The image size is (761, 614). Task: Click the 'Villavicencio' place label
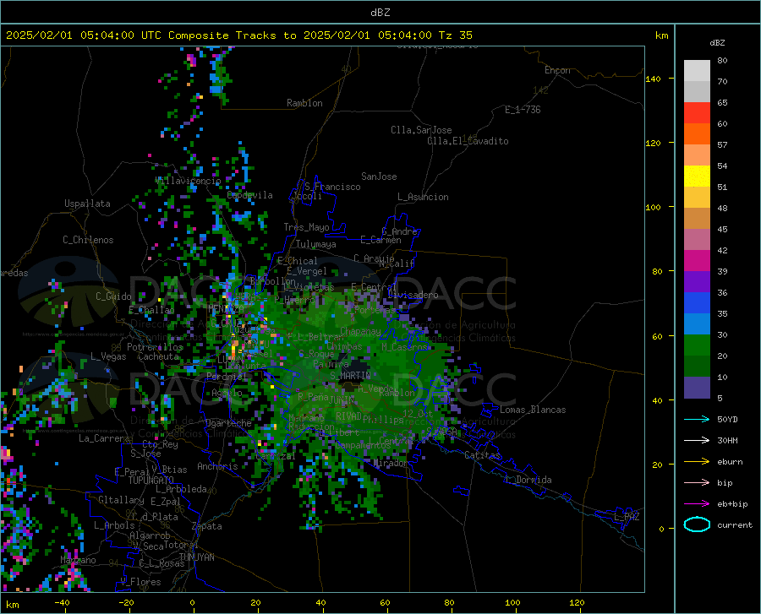(189, 181)
